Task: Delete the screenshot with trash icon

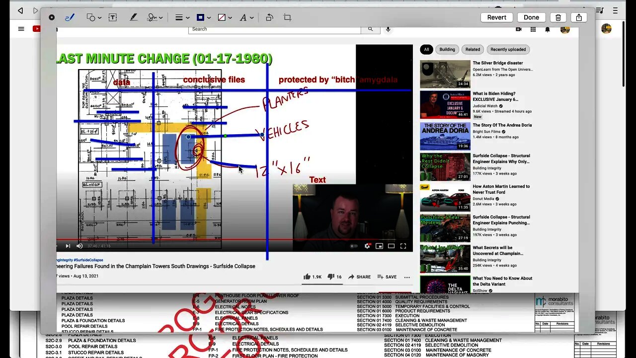Action: (558, 17)
